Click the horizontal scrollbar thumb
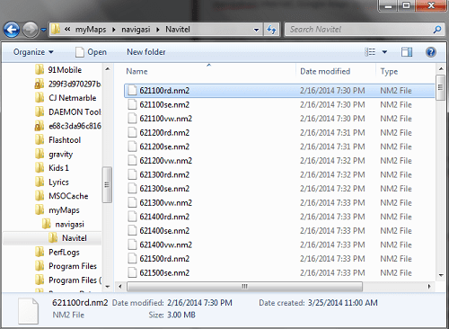The width and height of the screenshot is (449, 329). 245,287
